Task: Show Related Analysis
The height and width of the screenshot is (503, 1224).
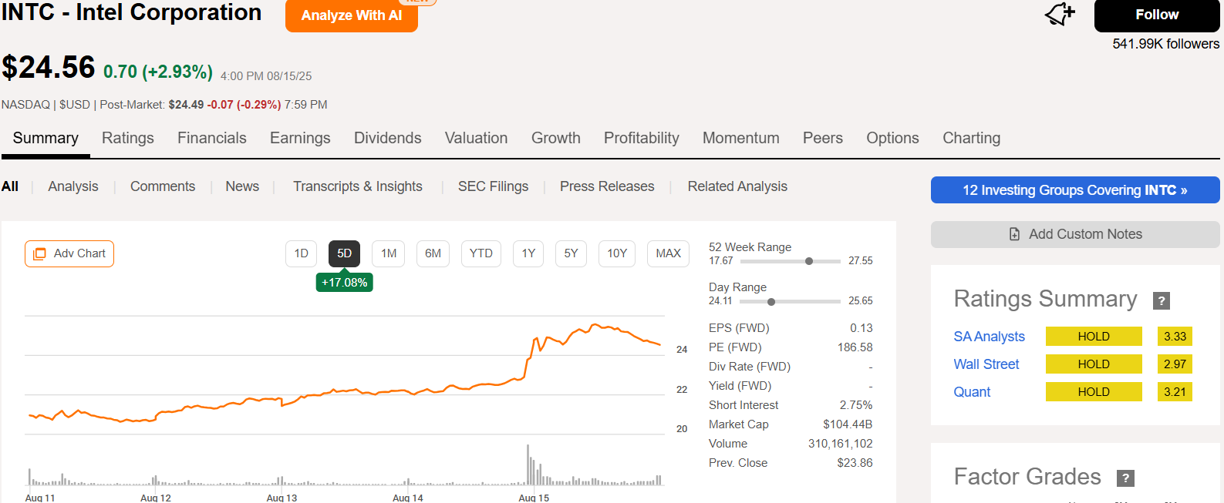Action: pyautogui.click(x=737, y=186)
